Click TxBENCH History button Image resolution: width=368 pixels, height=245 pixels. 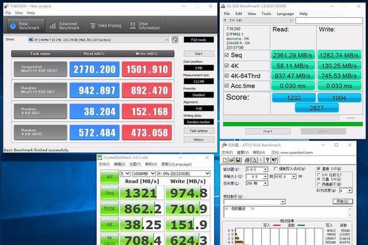(199, 140)
